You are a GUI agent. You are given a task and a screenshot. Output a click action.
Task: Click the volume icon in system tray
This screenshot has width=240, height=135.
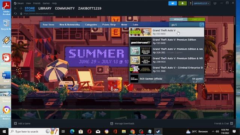tap(217, 132)
